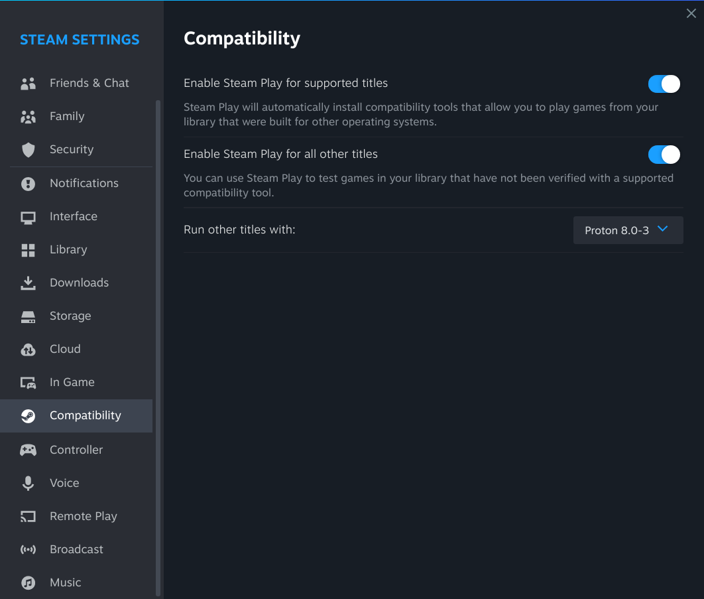Open Controller settings via gamepad icon
Viewport: 704px width, 599px height.
click(x=28, y=450)
